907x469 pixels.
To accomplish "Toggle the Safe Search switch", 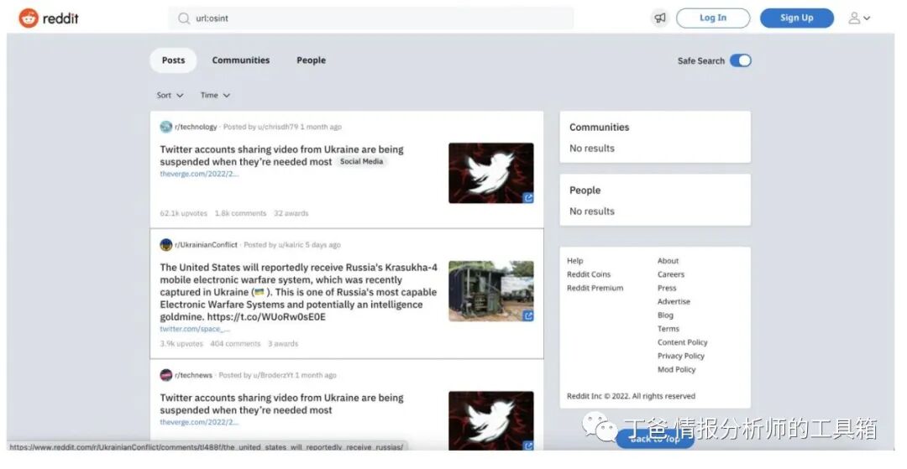I will 741,60.
